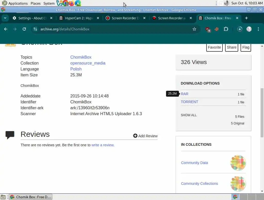Click the Internet Archive HTML5 Uploader 1.6.3 text
The height and width of the screenshot is (200, 264).
click(x=106, y=114)
